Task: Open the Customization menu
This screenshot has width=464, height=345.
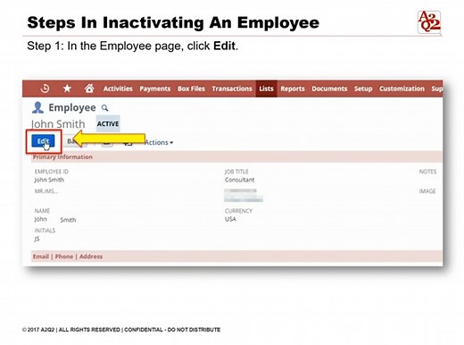Action: [402, 88]
